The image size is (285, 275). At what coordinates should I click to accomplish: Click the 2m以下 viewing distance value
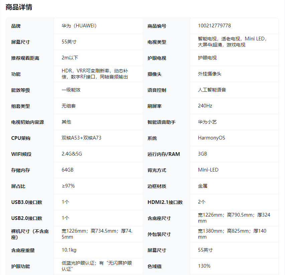tap(70, 58)
